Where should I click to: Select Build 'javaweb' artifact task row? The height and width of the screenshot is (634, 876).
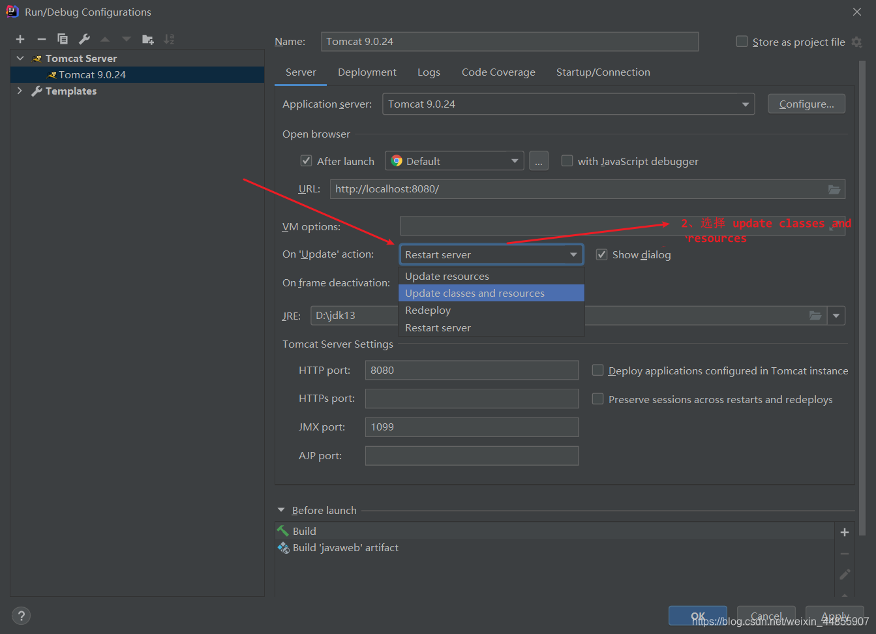pyautogui.click(x=554, y=548)
